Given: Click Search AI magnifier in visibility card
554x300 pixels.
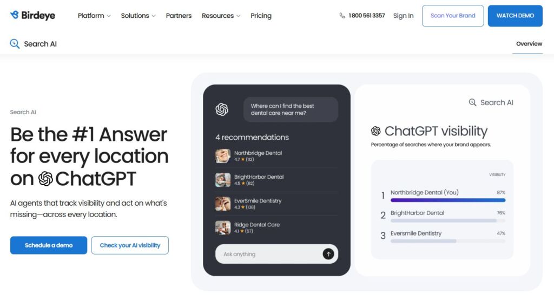Looking at the screenshot, I should click(x=472, y=102).
